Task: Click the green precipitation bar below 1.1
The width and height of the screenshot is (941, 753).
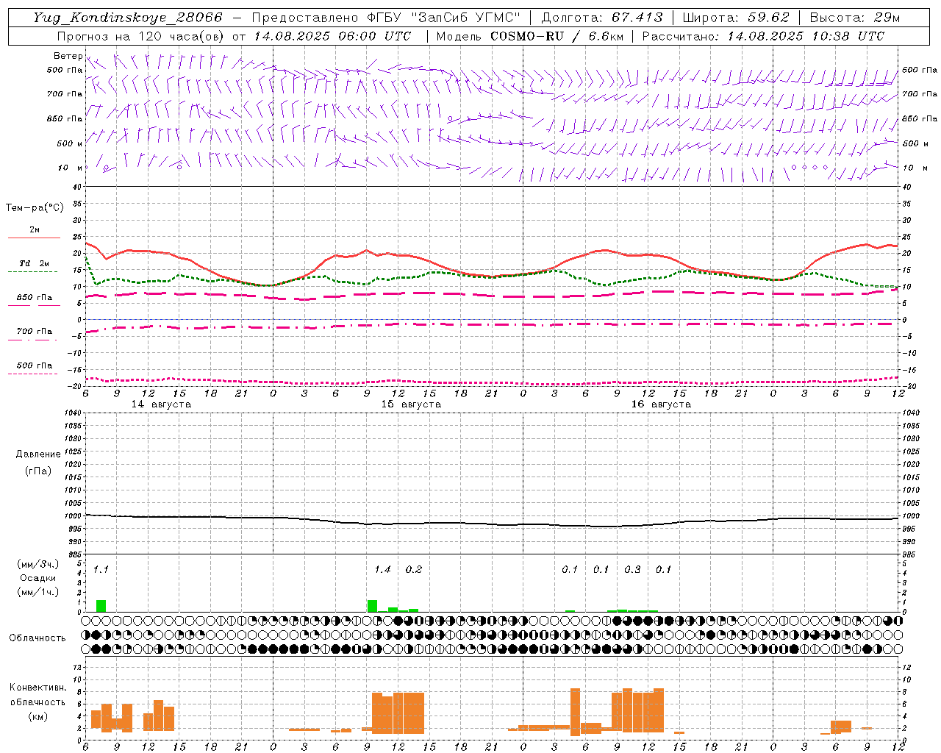Action: pos(101,606)
